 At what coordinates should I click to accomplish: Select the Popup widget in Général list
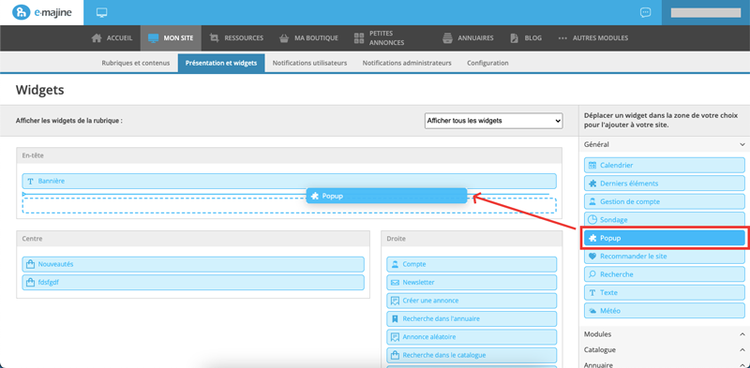tap(665, 238)
